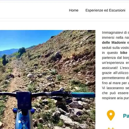Select the filled middle slideshow dot

pos(19,122)
